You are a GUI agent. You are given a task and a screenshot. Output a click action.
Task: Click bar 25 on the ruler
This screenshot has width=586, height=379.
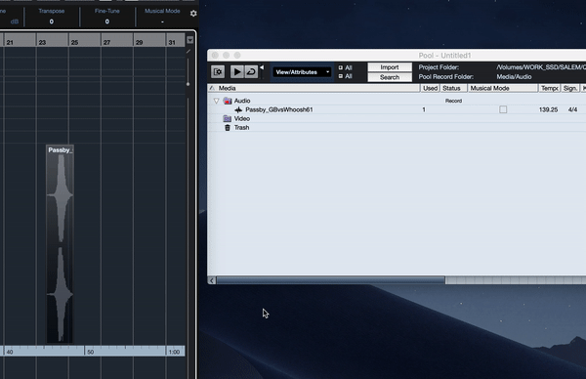tap(74, 42)
